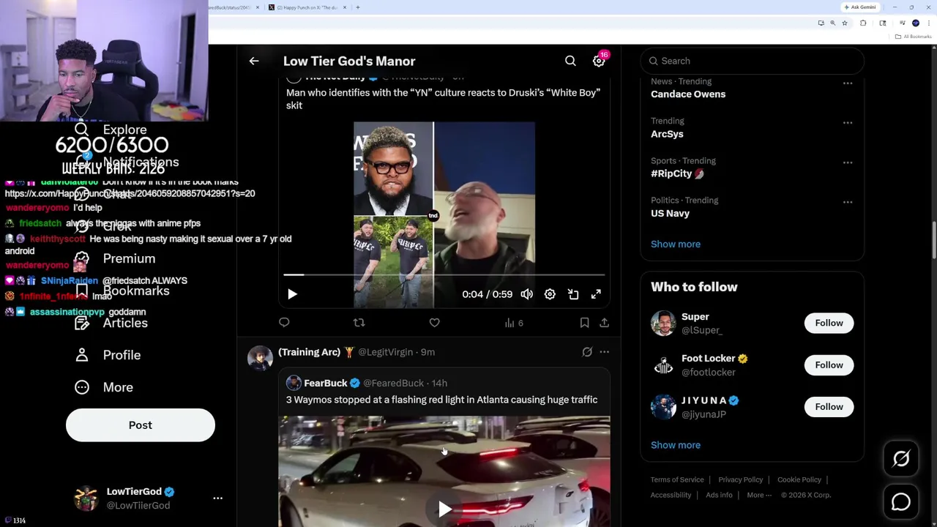The image size is (937, 527).
Task: Open the floating Grok button
Action: coord(901,459)
